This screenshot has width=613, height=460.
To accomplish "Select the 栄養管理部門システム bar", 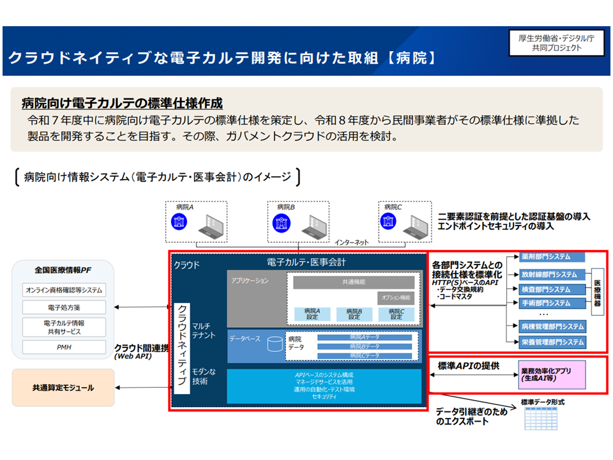I will (x=547, y=342).
